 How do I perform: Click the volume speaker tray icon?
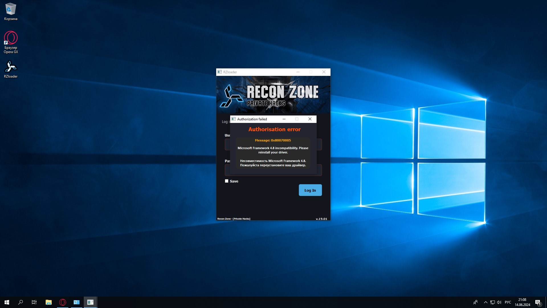tap(499, 302)
